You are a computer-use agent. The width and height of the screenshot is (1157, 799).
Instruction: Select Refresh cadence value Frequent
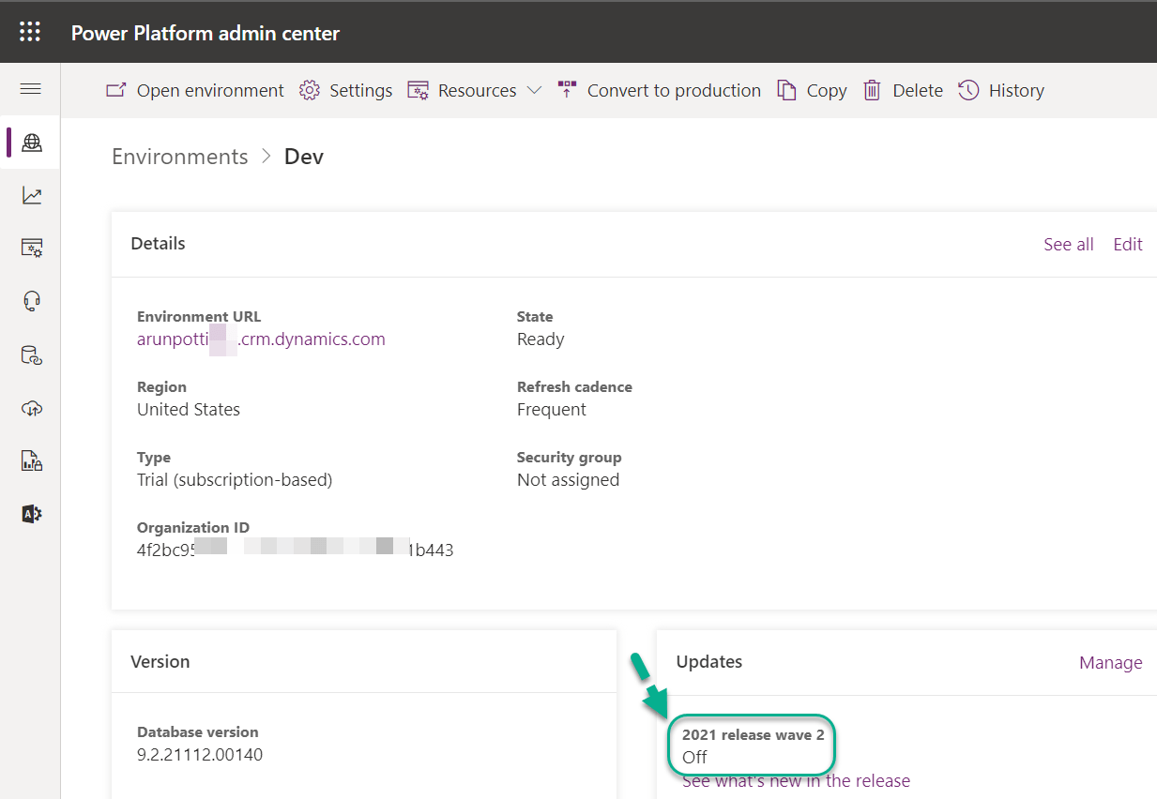[x=552, y=410]
